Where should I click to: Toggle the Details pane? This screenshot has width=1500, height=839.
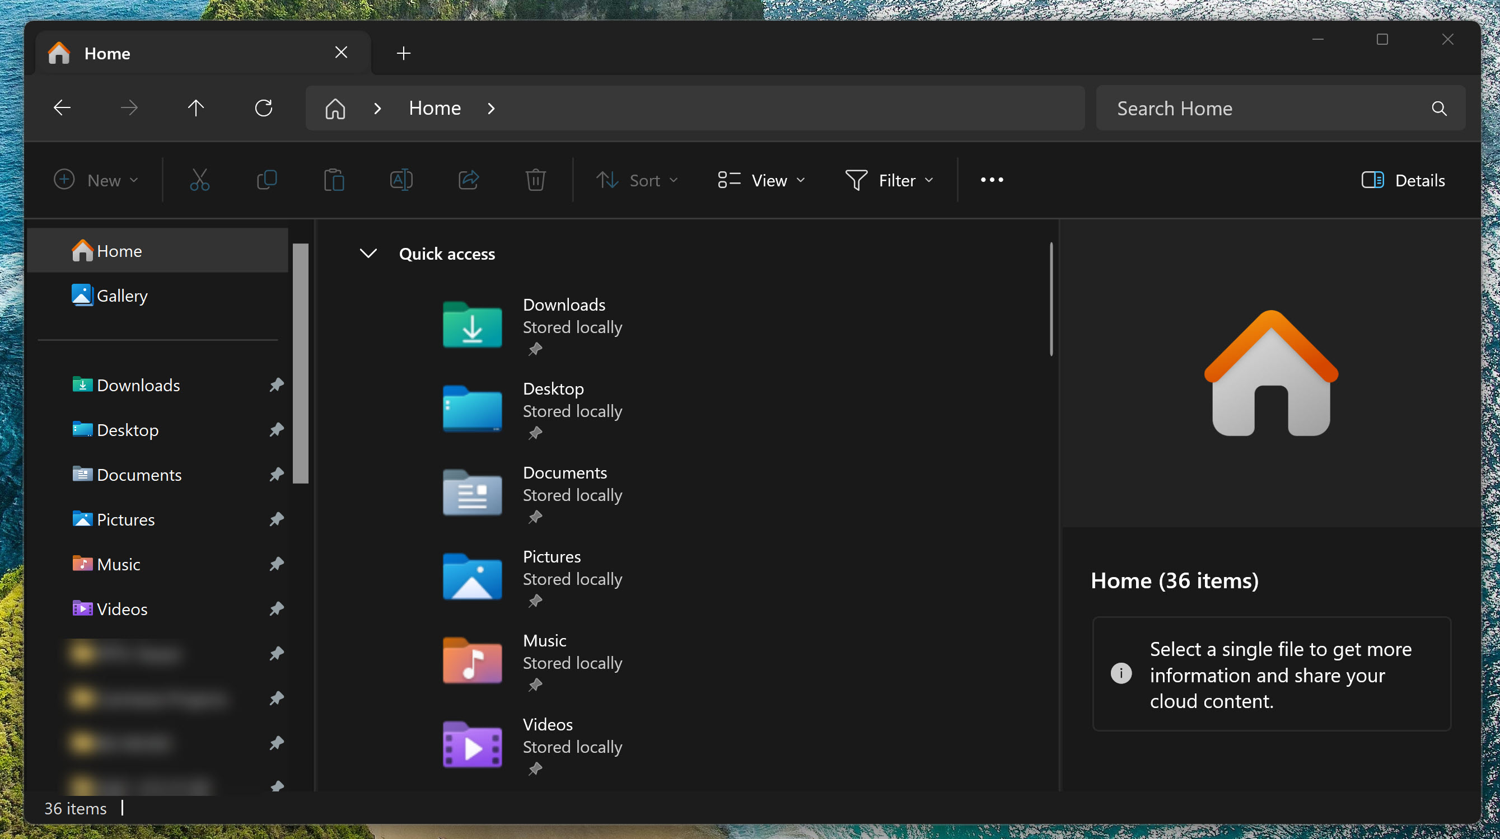tap(1403, 180)
